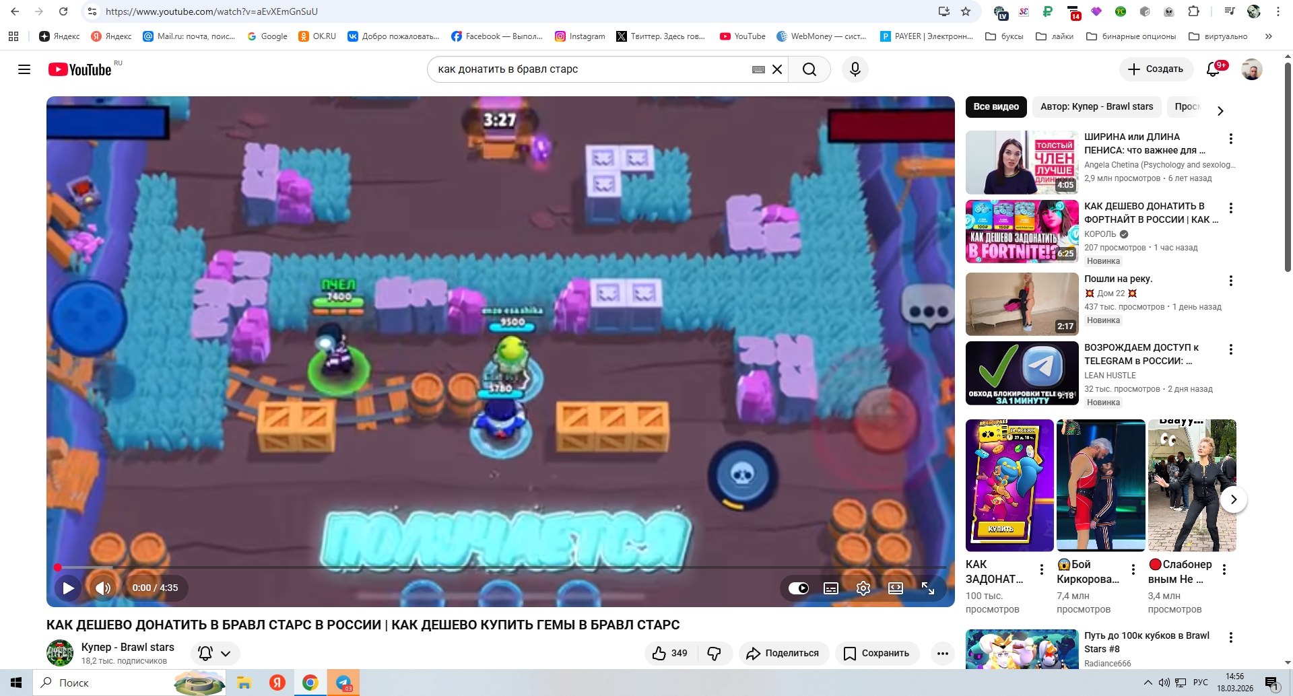Click the "Поделиться" share button
1293x696 pixels.
pyautogui.click(x=783, y=653)
